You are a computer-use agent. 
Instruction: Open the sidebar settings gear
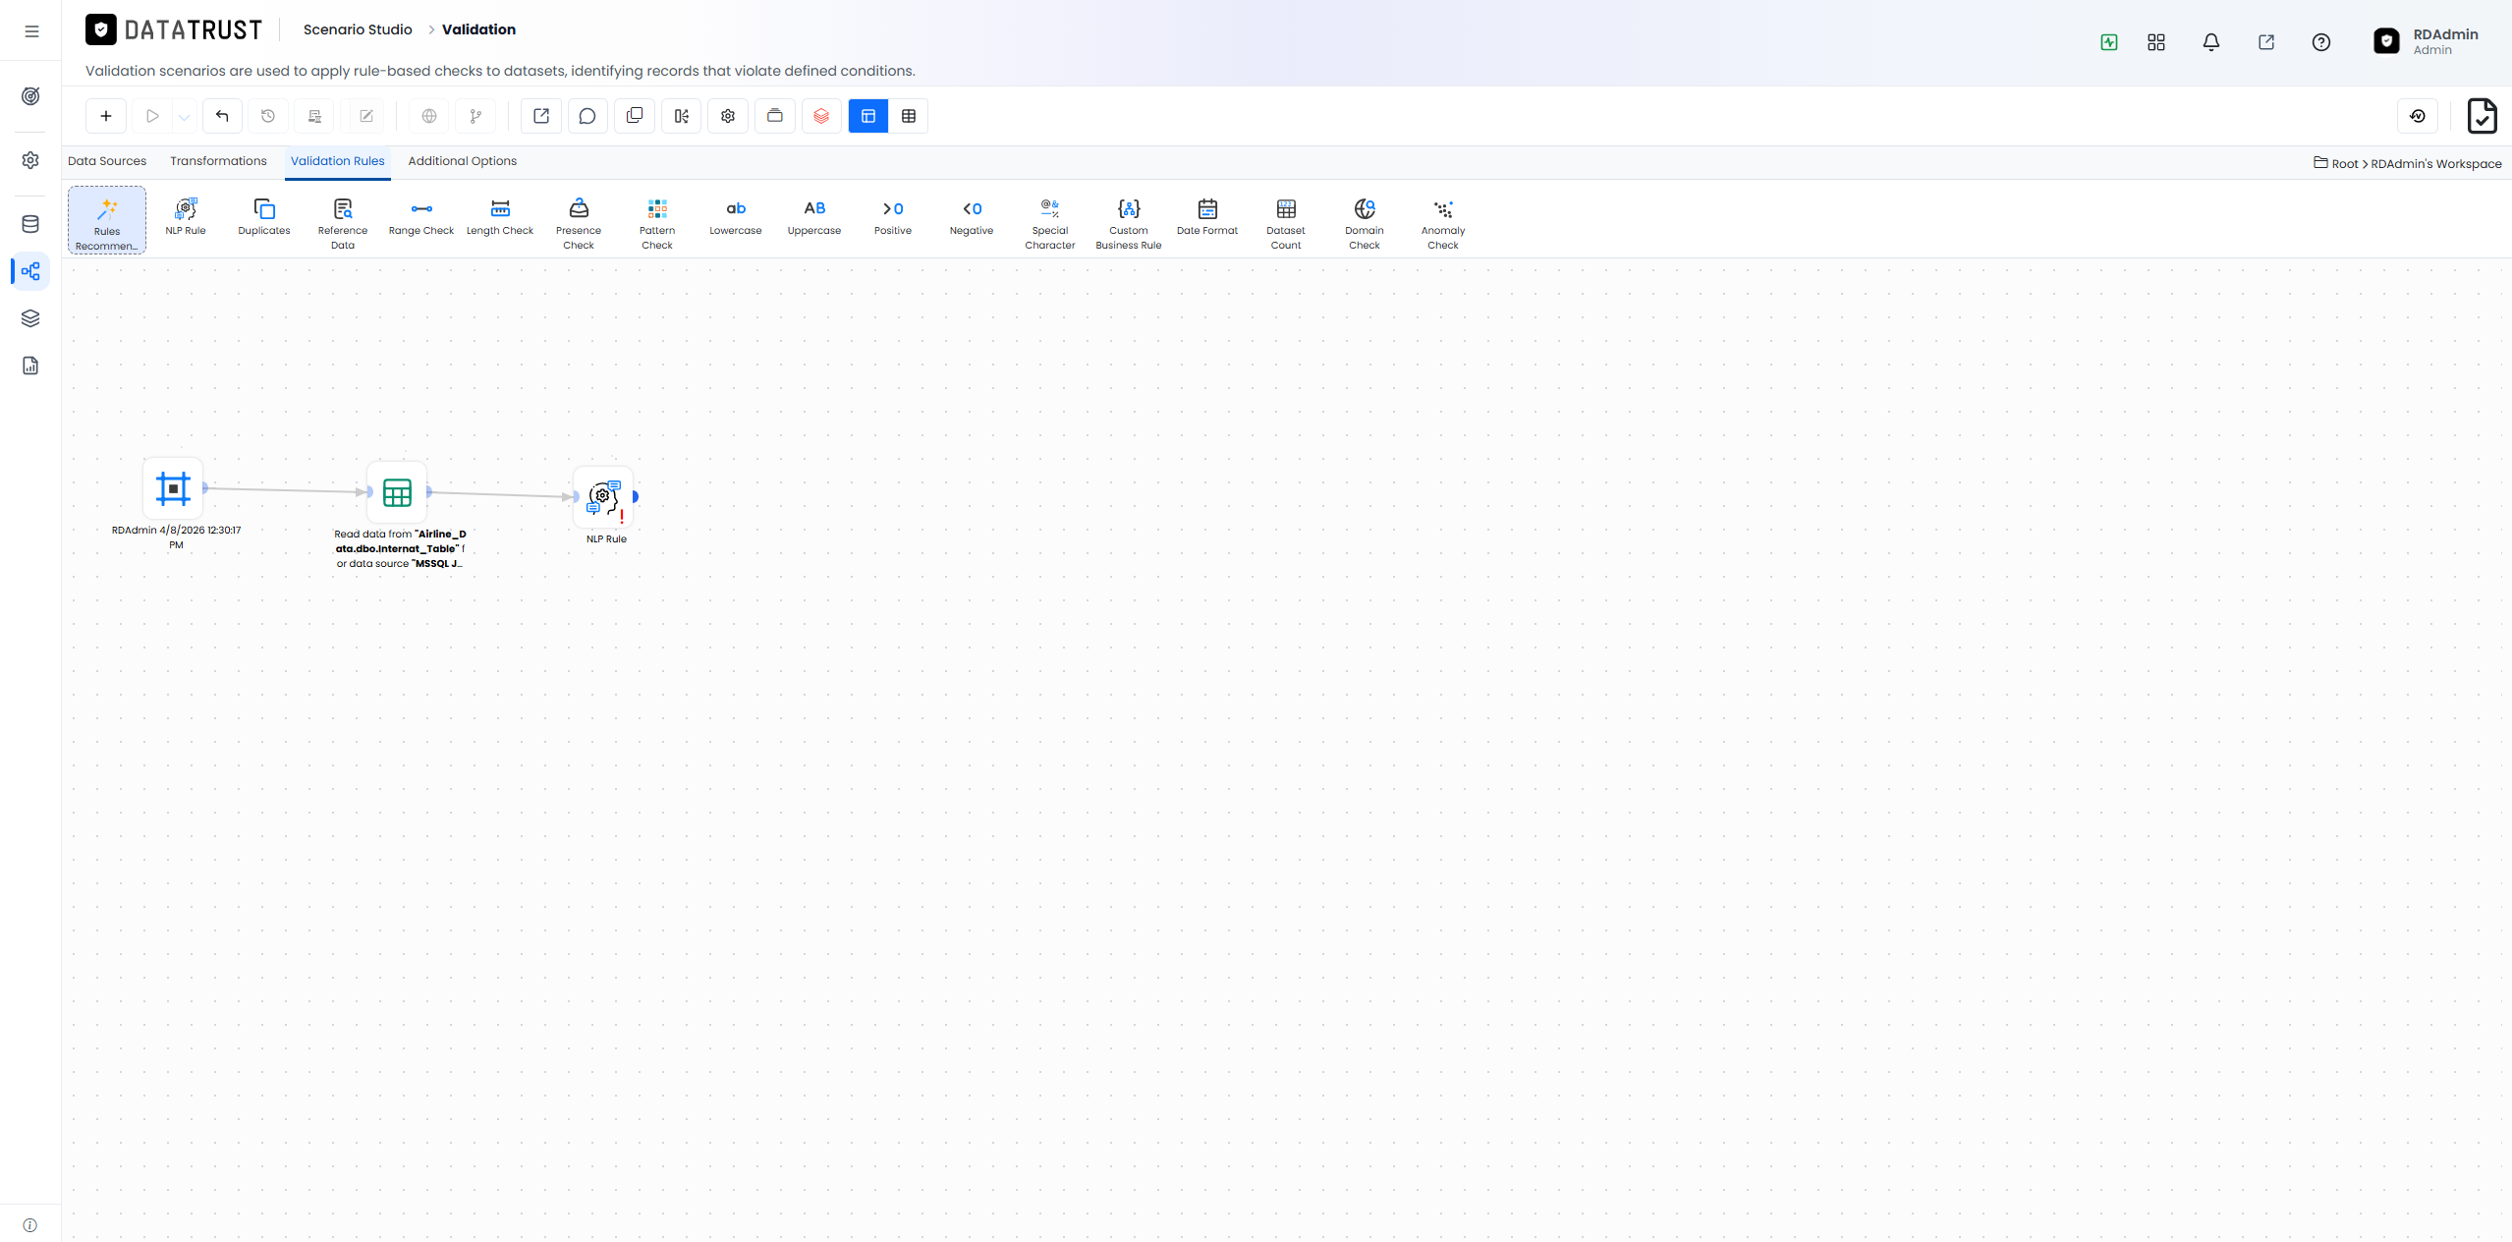[30, 160]
